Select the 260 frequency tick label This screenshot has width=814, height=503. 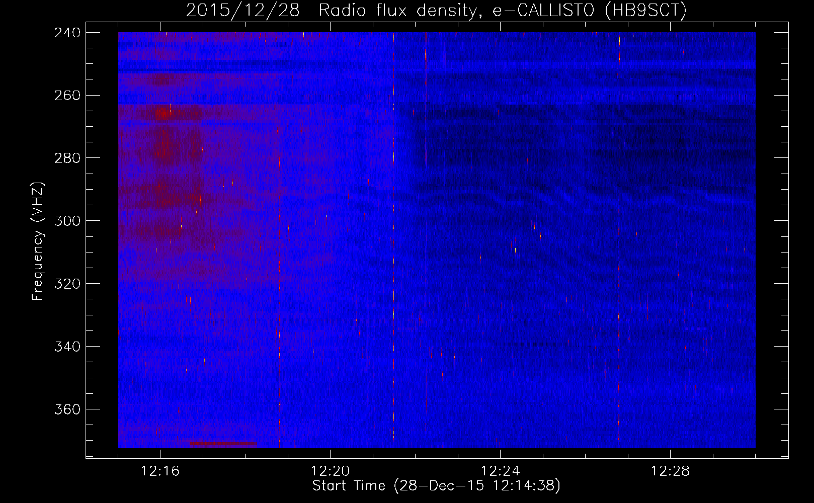67,96
